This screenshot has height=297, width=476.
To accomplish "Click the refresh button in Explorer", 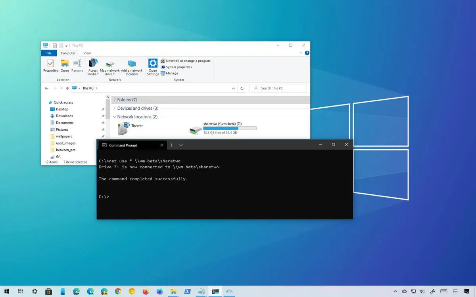I will [x=242, y=88].
